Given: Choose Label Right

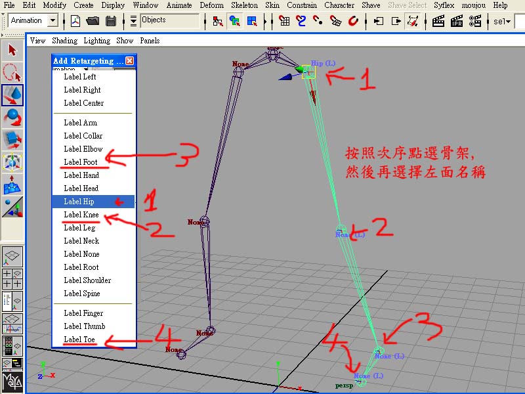Looking at the screenshot, I should [94, 90].
